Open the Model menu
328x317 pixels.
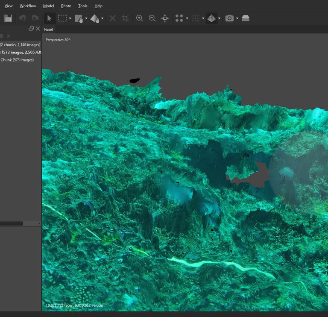(x=49, y=6)
